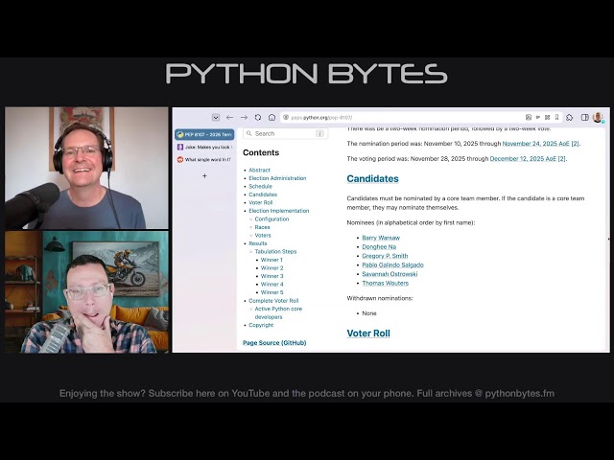
Task: Open Complete Voter Roll in contents
Action: point(273,301)
